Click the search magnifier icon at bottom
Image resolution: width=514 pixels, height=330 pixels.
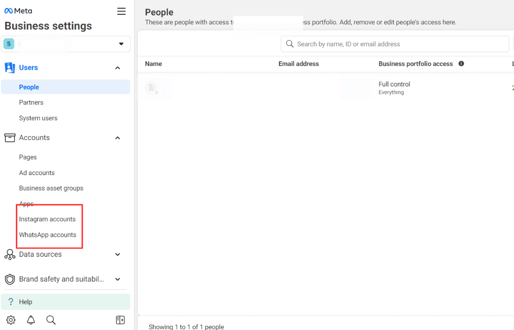(x=51, y=320)
